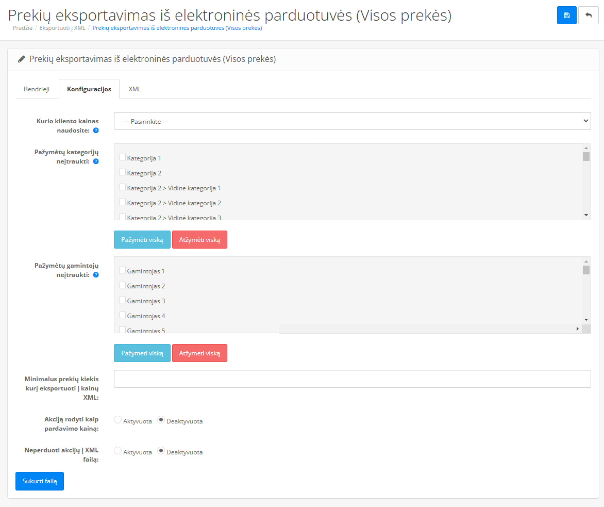The width and height of the screenshot is (604, 507).
Task: Click up arrow of manufacturers list scrollbar
Action: point(586,261)
